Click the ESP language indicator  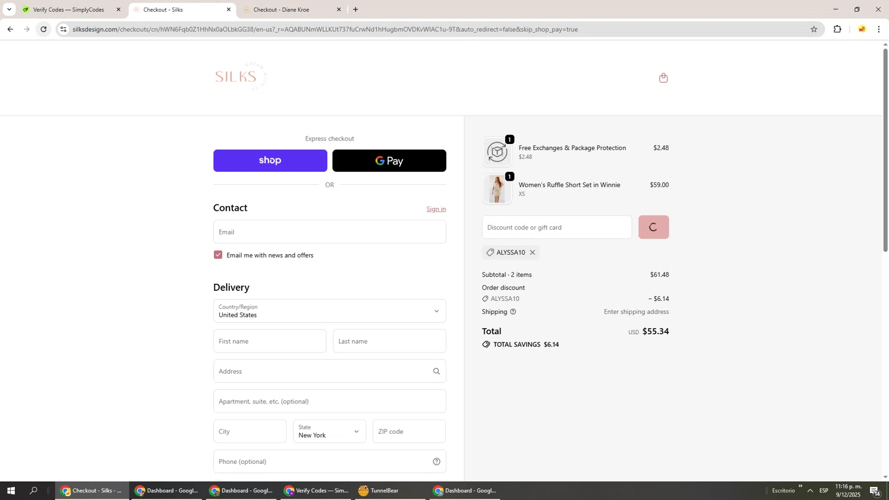824,491
